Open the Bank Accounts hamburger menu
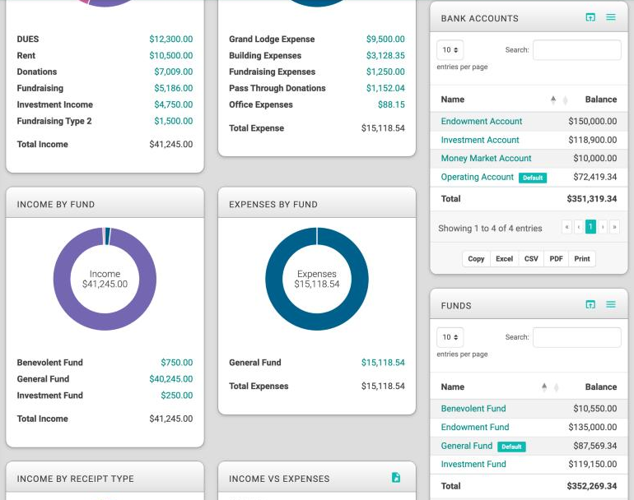 click(611, 17)
